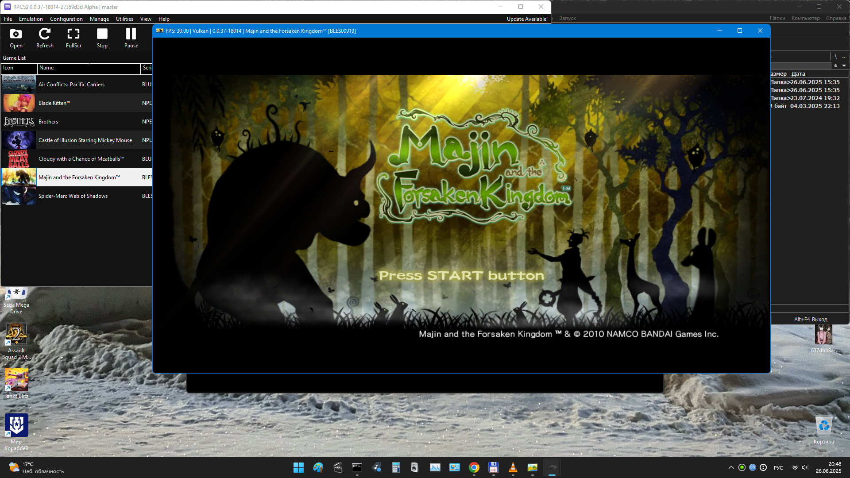Open Google Chrome from the taskbar

(474, 467)
